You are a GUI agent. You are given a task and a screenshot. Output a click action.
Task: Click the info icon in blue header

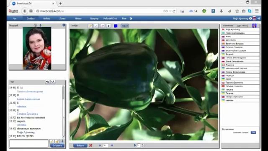click(250, 18)
